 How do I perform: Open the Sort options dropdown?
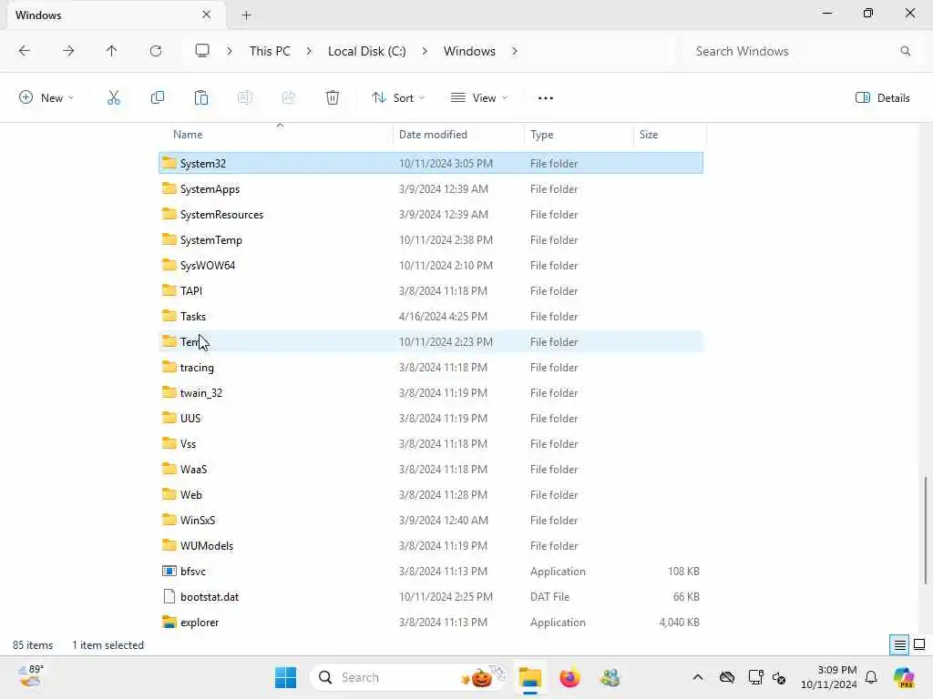coord(398,98)
